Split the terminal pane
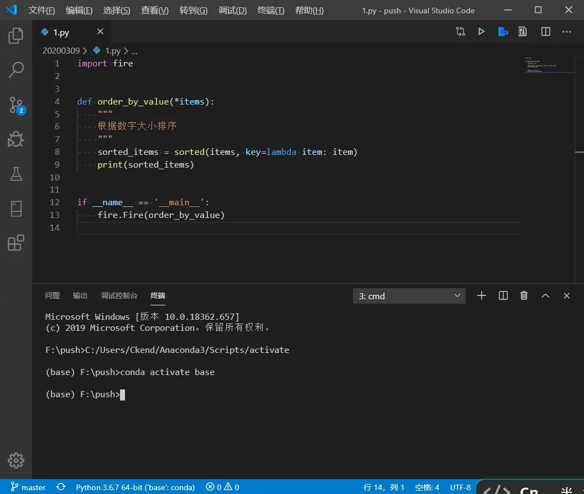This screenshot has width=584, height=494. (x=503, y=296)
